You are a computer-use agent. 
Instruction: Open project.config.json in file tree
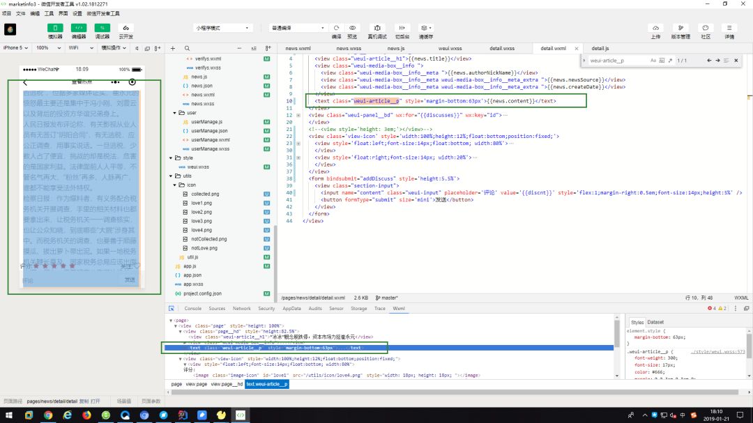tap(202, 293)
